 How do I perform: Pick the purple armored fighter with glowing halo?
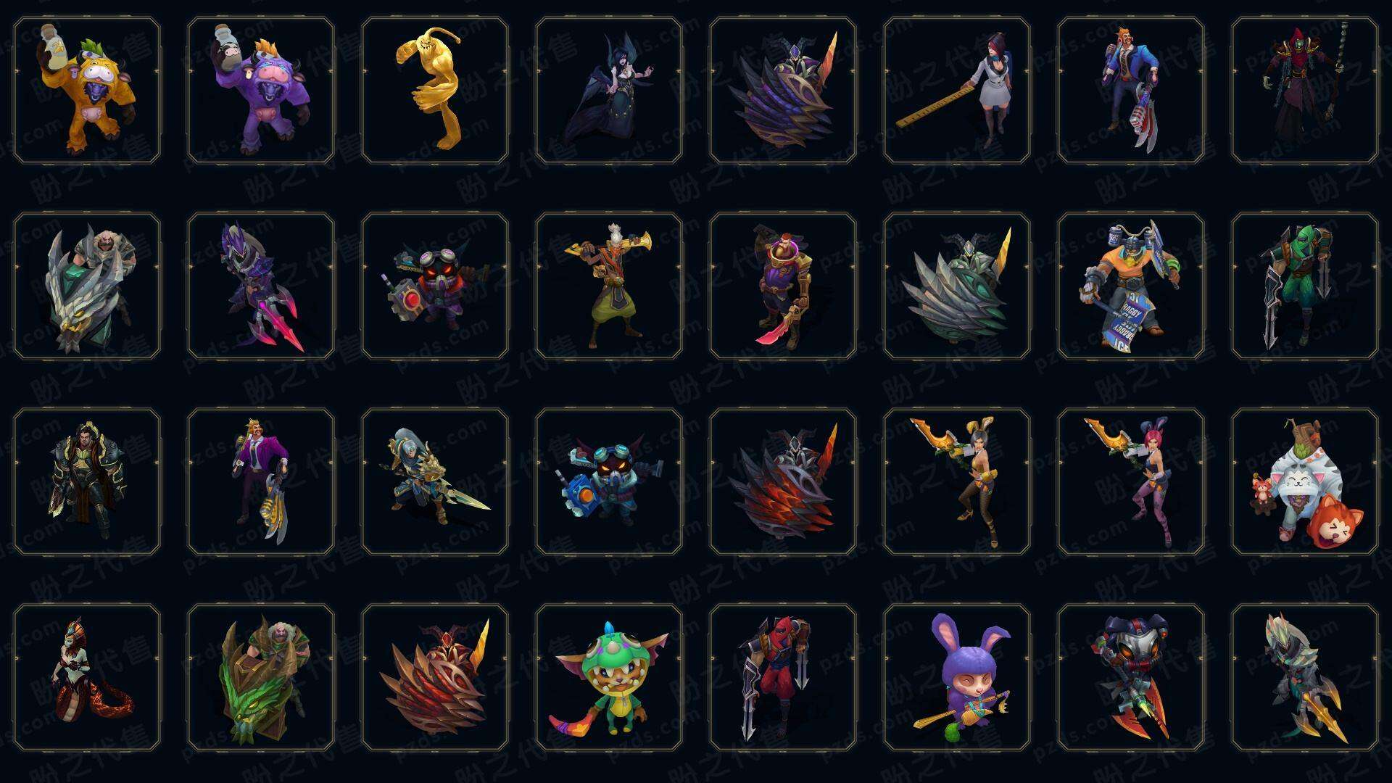[783, 286]
